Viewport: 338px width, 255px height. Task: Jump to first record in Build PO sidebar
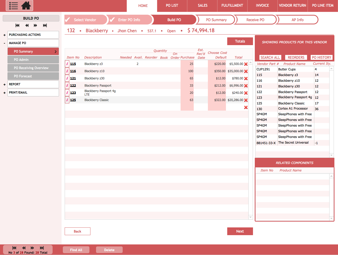tap(17, 25)
